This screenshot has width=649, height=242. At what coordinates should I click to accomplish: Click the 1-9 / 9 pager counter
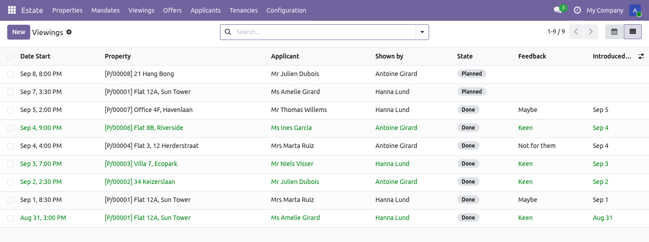pos(556,32)
